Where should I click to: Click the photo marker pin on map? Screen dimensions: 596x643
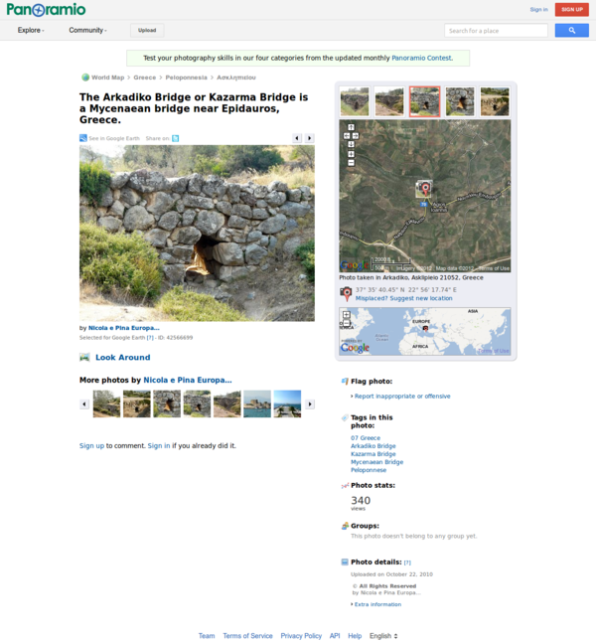click(x=424, y=187)
